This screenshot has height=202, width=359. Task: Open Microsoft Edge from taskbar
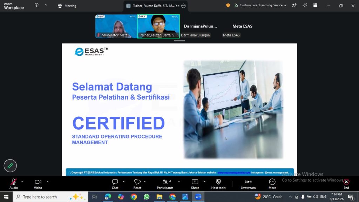coord(108,197)
